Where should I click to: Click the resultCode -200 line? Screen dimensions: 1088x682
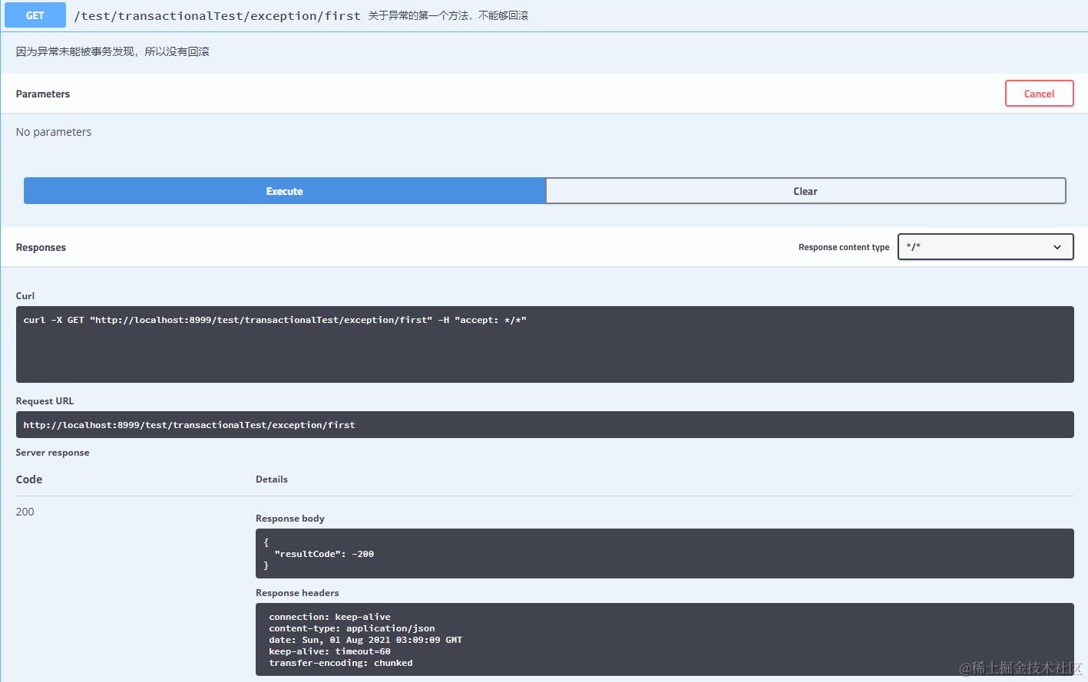click(x=324, y=554)
